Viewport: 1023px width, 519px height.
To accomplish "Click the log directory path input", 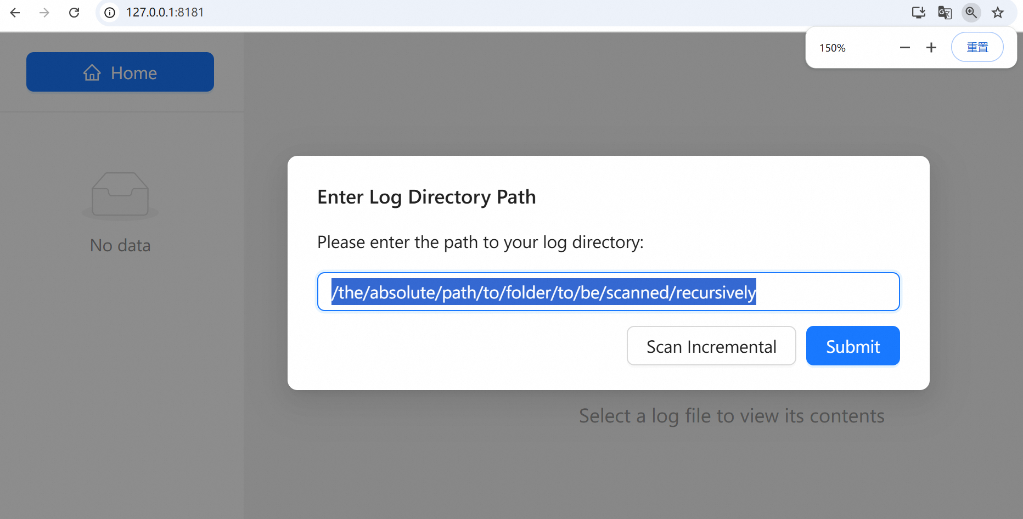I will pyautogui.click(x=608, y=292).
